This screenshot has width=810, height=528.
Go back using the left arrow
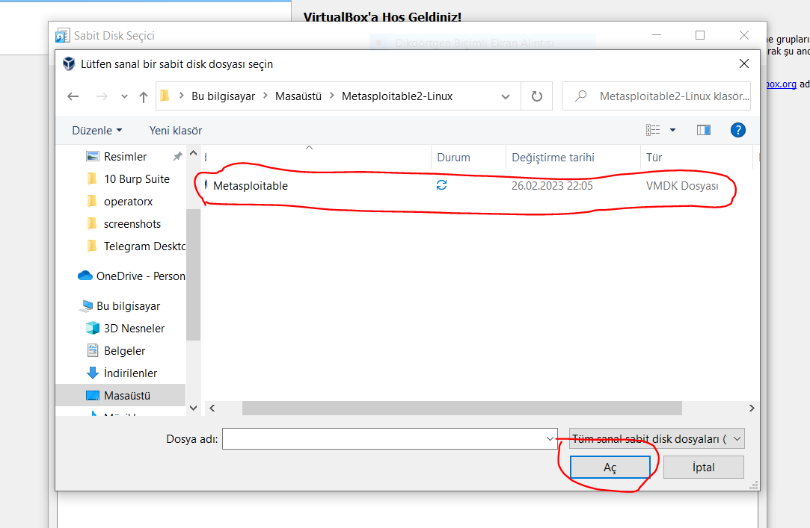(73, 96)
